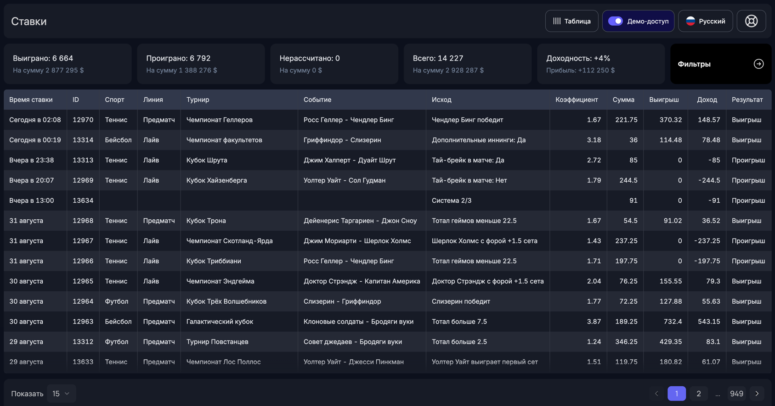Screen dimensions: 775x406
Task: Click the Russian flag language icon
Action: pos(690,21)
